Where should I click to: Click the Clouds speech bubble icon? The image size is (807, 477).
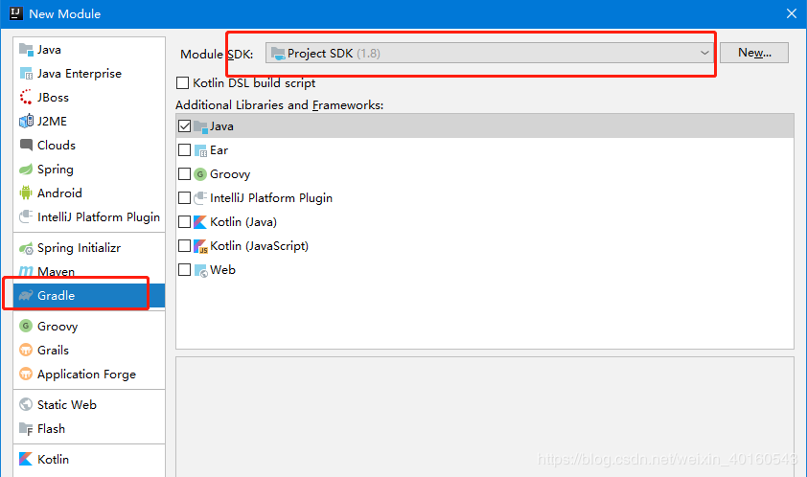pyautogui.click(x=26, y=145)
